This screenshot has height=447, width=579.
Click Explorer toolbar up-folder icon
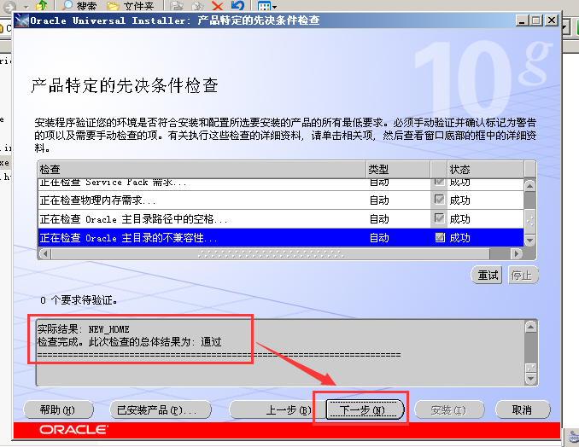coord(43,5)
